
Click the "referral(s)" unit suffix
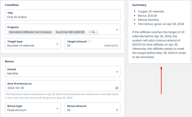tap(111, 46)
